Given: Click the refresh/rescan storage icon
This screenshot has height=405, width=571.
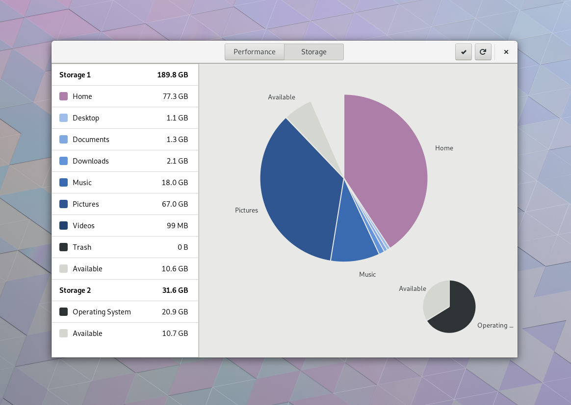Looking at the screenshot, I should coord(483,52).
